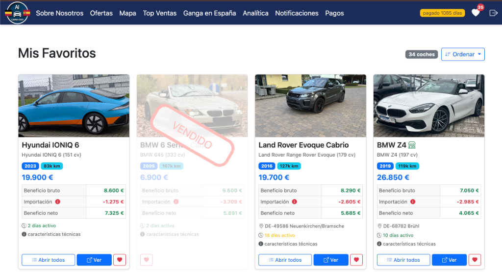Image resolution: width=502 pixels, height=272 pixels.
Task: Go to Ofertas in the navbar
Action: pos(101,13)
